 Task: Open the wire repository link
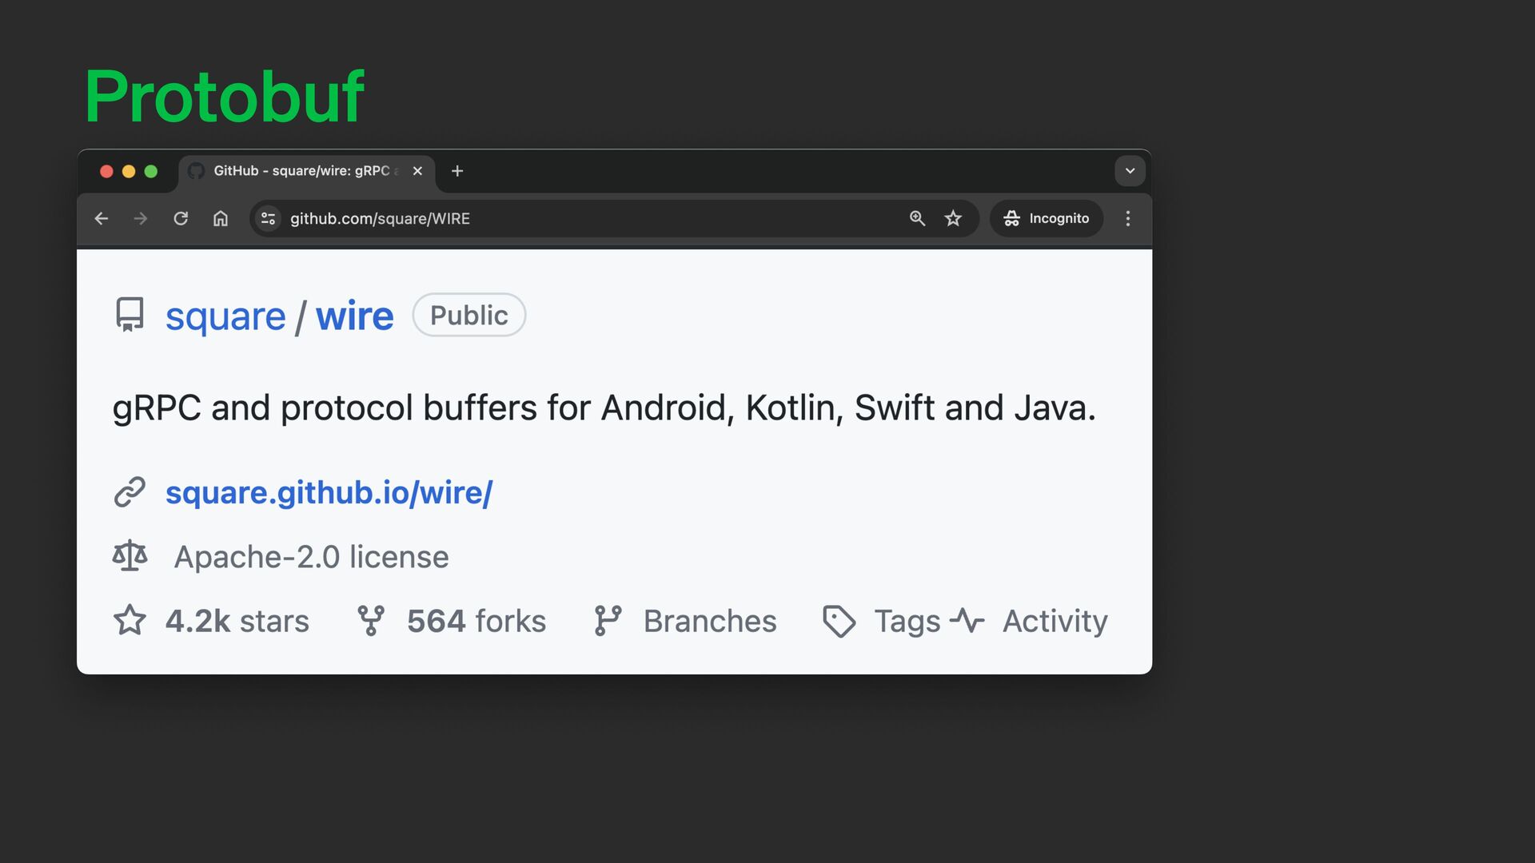point(354,316)
